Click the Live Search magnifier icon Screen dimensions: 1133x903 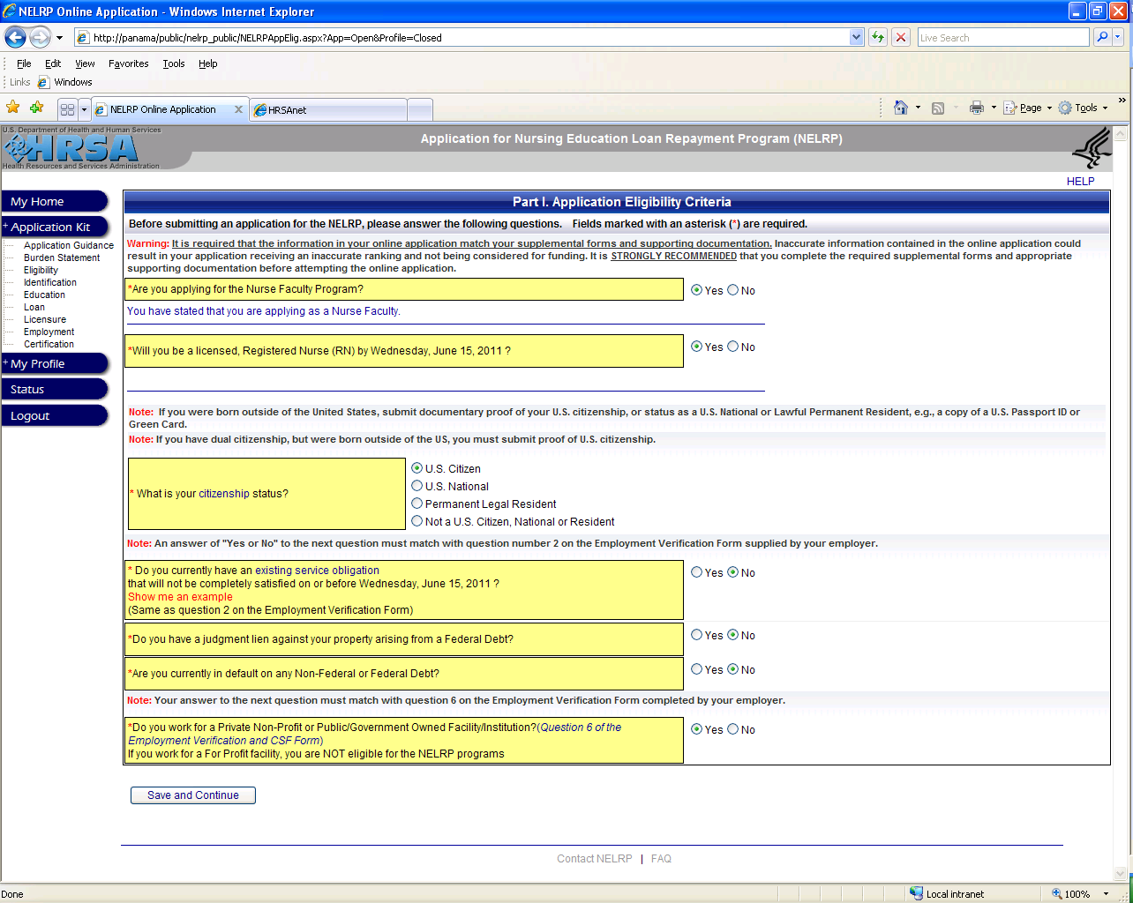click(1101, 37)
